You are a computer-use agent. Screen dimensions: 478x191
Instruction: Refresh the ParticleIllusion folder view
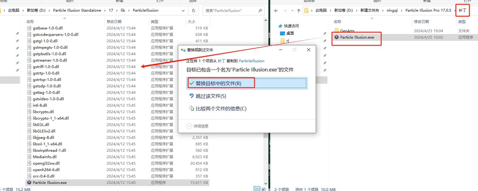193,10
